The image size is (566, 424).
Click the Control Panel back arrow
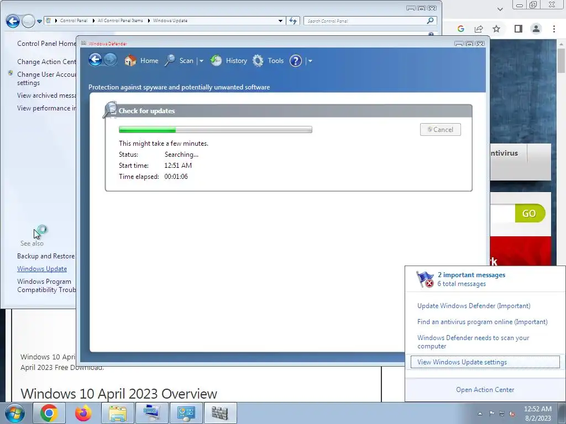[13, 22]
